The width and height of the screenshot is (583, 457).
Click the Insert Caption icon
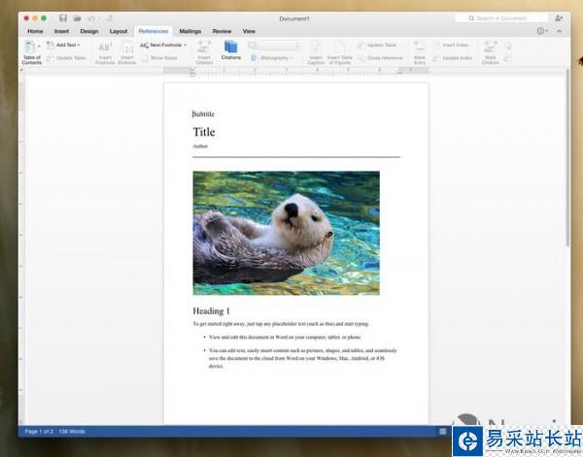(x=316, y=52)
